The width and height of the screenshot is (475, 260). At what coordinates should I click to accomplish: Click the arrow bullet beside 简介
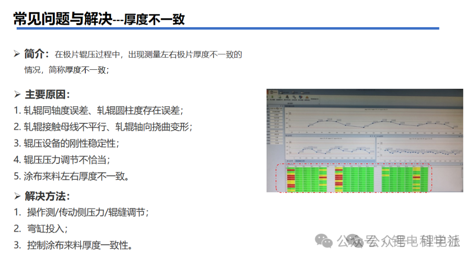pos(17,54)
